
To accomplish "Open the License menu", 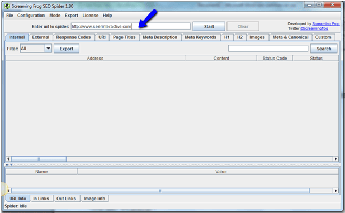I will click(x=91, y=16).
